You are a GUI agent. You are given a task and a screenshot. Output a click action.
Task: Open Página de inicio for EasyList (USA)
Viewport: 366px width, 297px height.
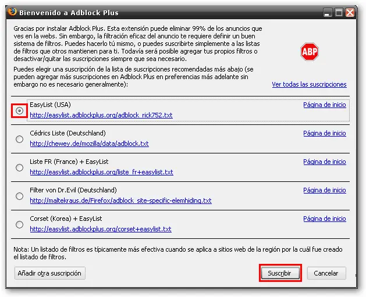click(325, 105)
